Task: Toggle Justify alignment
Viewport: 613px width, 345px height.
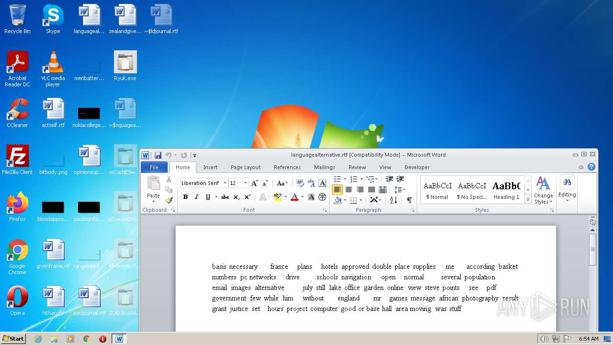Action: [372, 190]
